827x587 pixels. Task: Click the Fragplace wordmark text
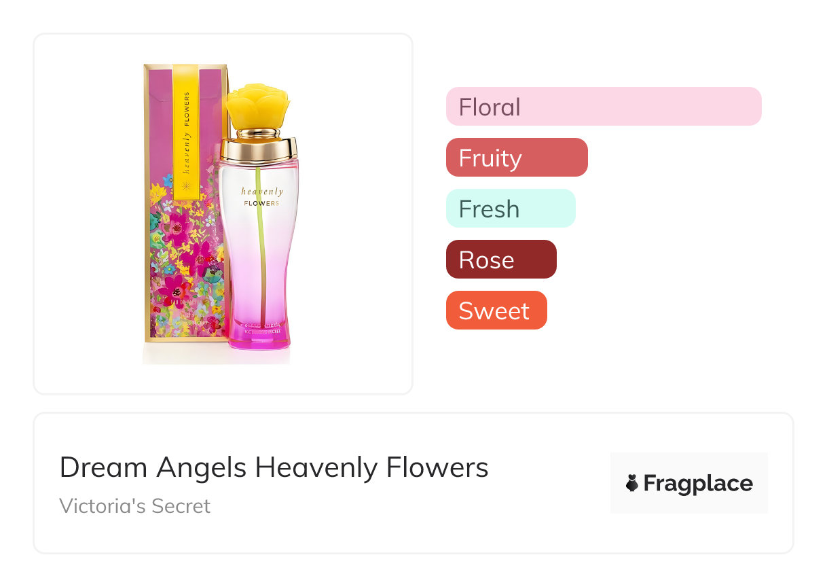coord(697,483)
